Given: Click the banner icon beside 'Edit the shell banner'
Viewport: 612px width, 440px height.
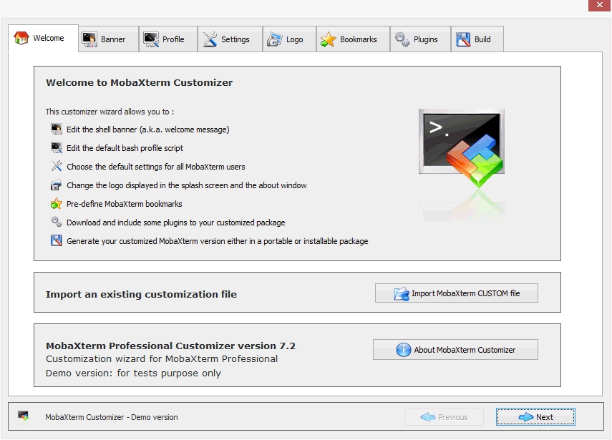Looking at the screenshot, I should [x=55, y=129].
